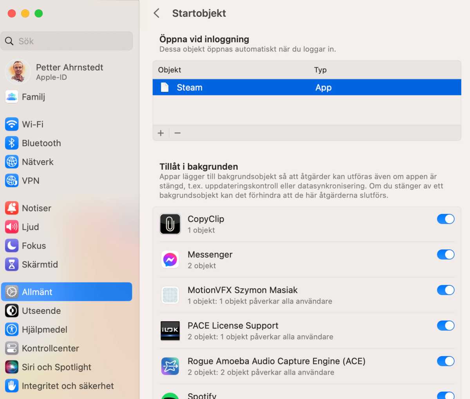Click Siri och Spotlight icon
The height and width of the screenshot is (399, 470).
(12, 367)
